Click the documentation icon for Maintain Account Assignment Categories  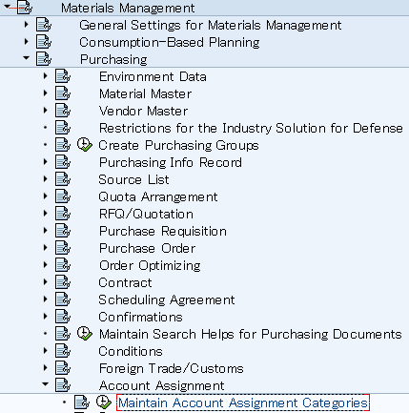(82, 403)
